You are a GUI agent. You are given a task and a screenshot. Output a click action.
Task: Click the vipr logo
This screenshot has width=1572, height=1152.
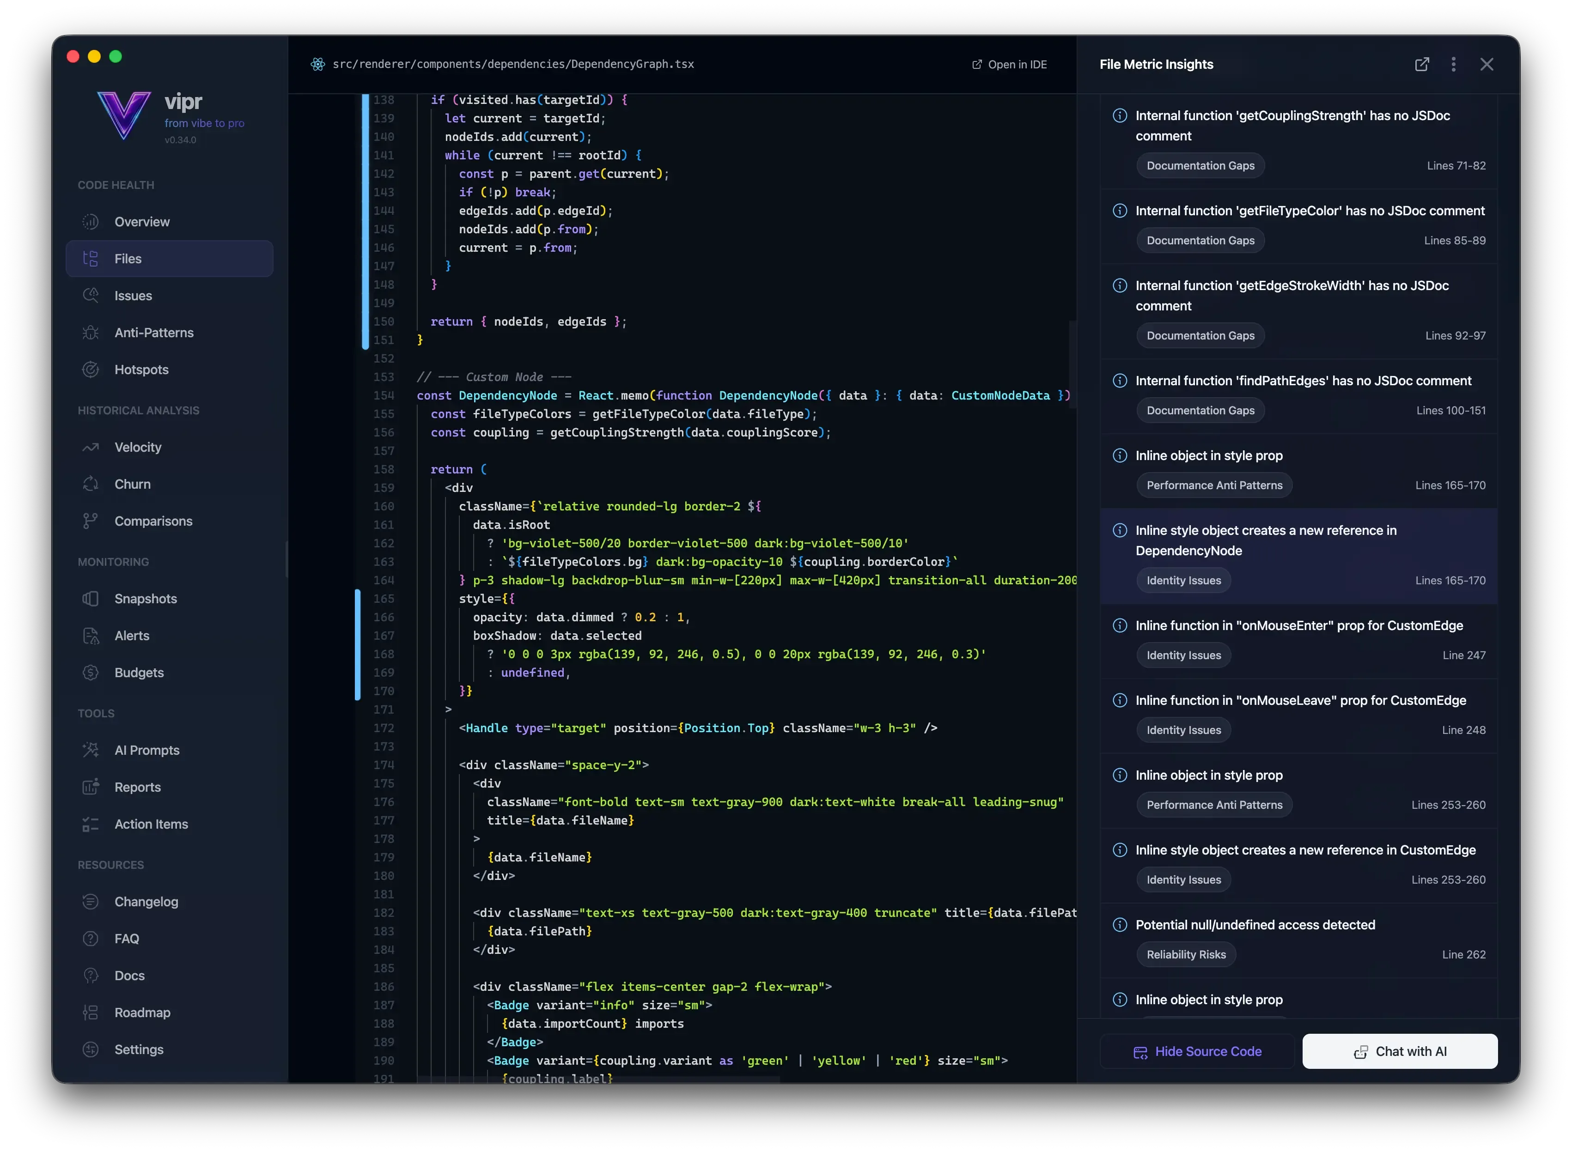(124, 115)
